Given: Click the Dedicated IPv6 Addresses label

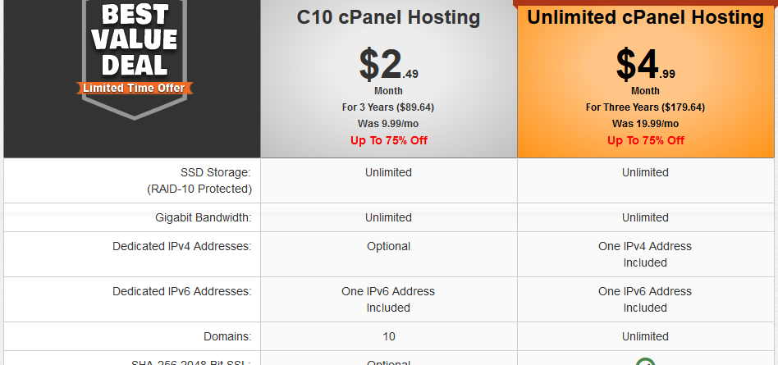Looking at the screenshot, I should tap(181, 292).
